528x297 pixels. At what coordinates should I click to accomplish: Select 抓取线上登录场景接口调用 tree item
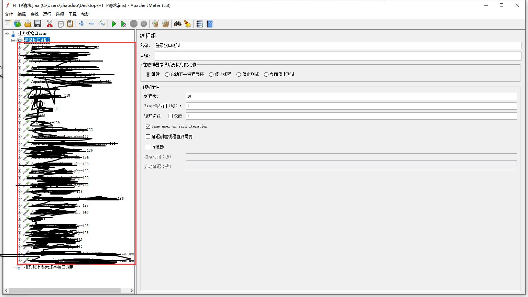pos(48,267)
